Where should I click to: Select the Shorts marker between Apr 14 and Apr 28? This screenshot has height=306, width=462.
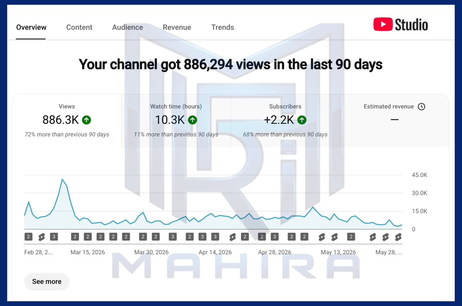click(x=232, y=237)
